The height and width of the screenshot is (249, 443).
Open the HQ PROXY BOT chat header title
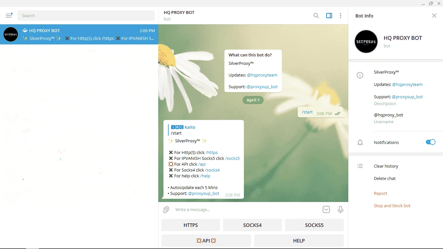(179, 13)
